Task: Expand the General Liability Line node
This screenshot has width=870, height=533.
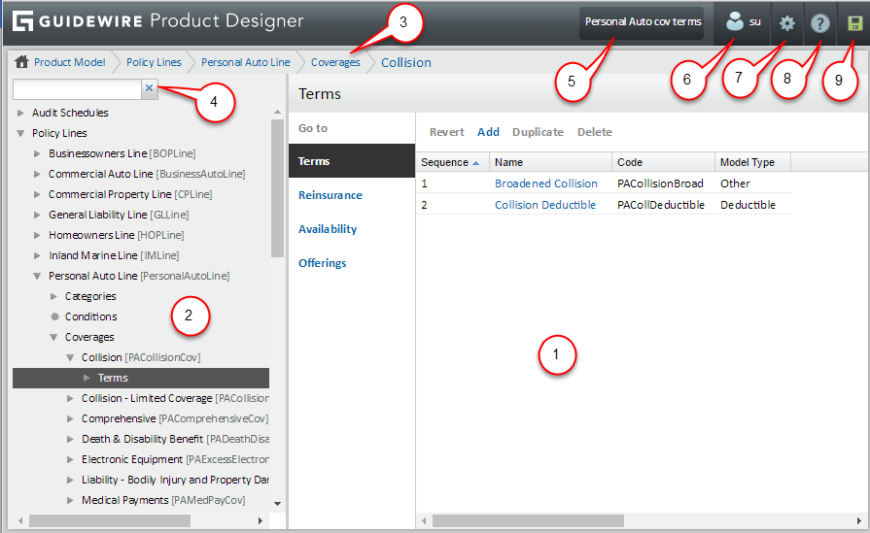Action: (x=37, y=215)
